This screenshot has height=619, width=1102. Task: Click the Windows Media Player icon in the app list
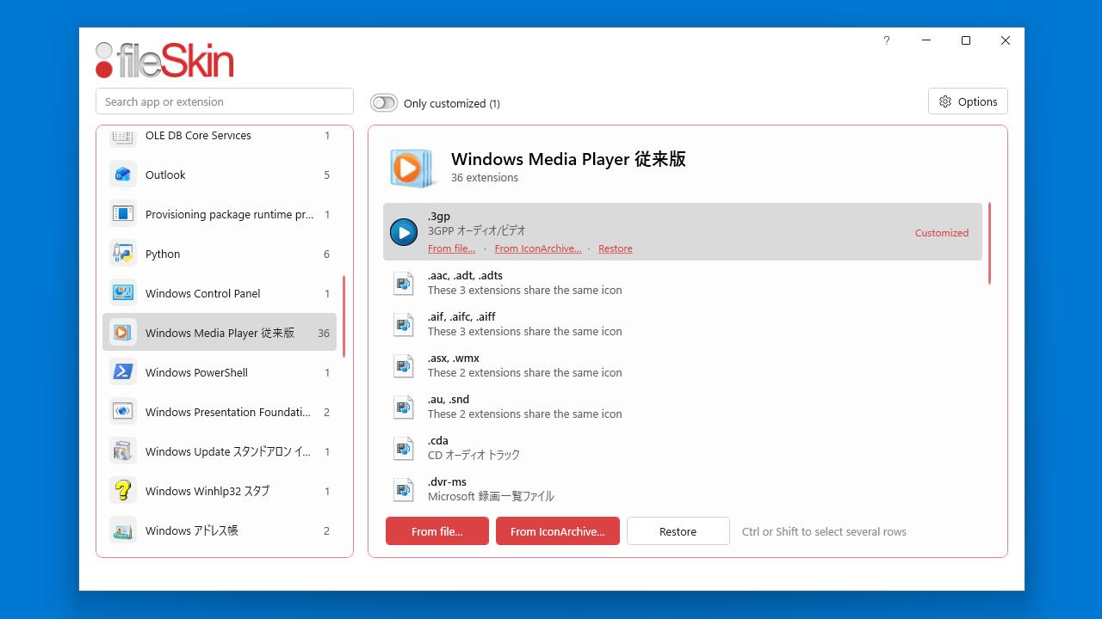123,333
